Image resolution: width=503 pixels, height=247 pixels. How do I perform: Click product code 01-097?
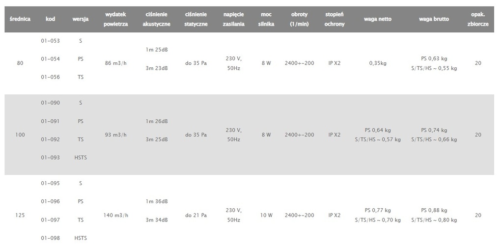point(50,220)
